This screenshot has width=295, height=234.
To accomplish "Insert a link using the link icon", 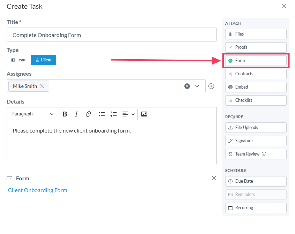I will coord(88,114).
